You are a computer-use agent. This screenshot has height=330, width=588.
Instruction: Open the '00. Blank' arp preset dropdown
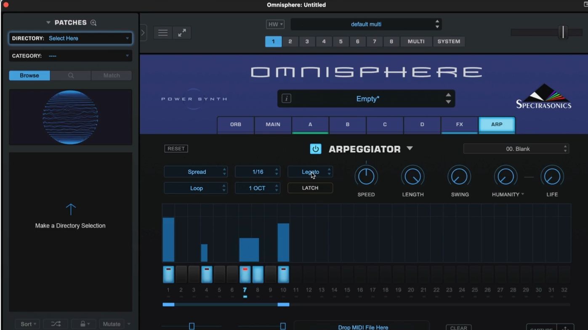[516, 149]
